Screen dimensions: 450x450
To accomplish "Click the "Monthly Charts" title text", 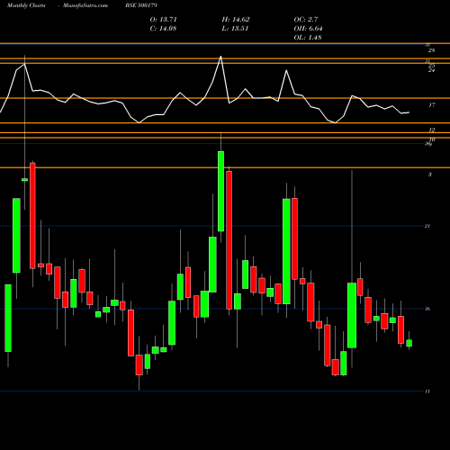I will pyautogui.click(x=26, y=5).
